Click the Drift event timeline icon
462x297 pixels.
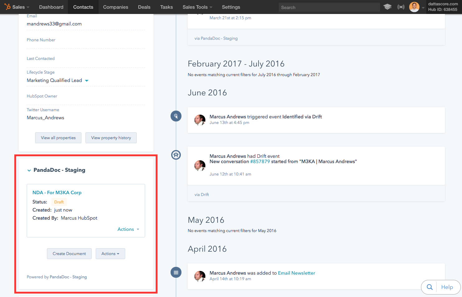click(x=176, y=155)
